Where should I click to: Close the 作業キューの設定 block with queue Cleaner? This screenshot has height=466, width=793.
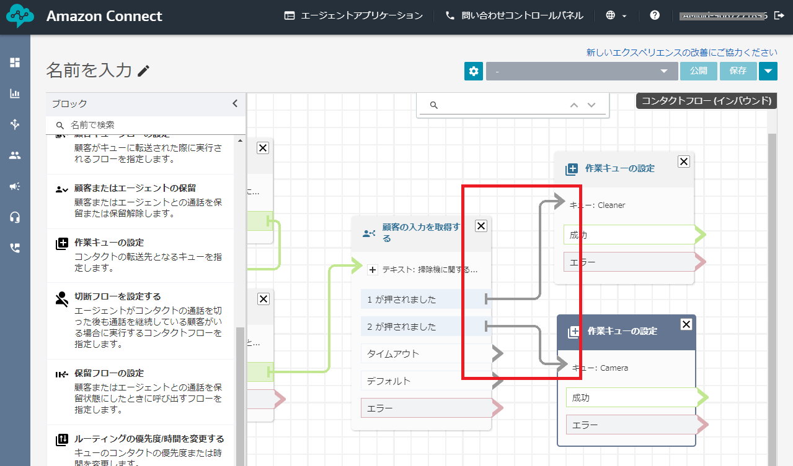684,162
